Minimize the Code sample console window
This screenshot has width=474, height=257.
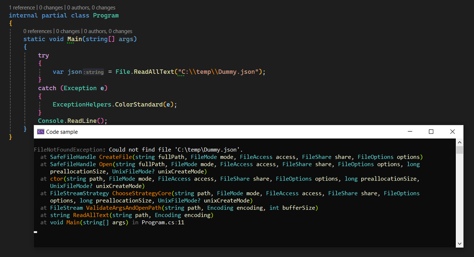click(410, 131)
